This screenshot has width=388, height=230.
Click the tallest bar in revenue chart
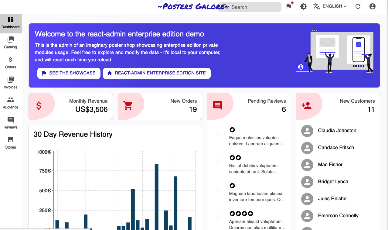pos(157,197)
